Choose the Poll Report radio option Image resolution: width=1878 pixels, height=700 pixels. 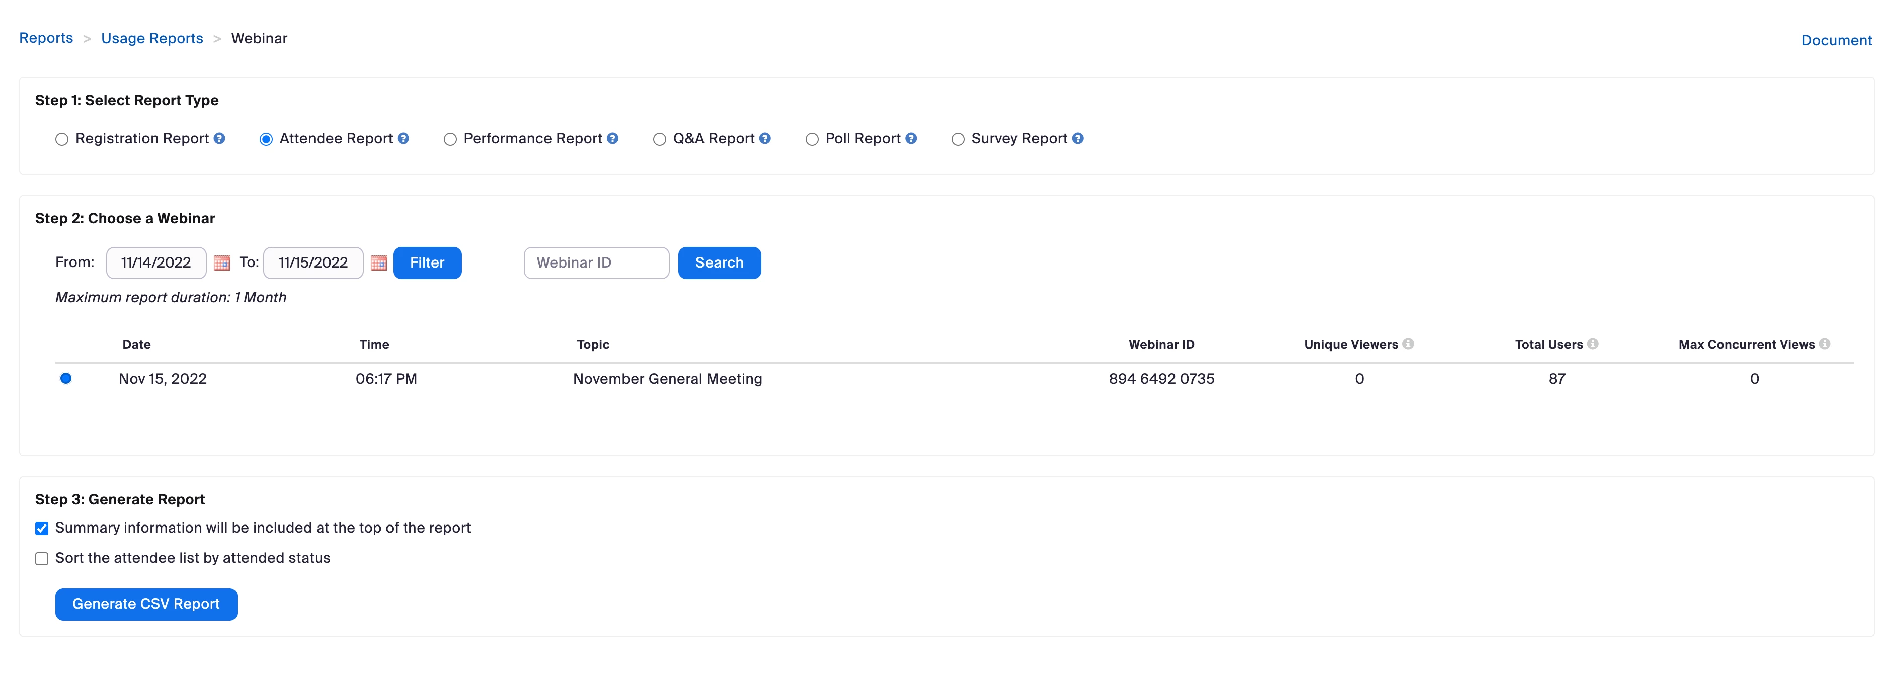tap(811, 139)
